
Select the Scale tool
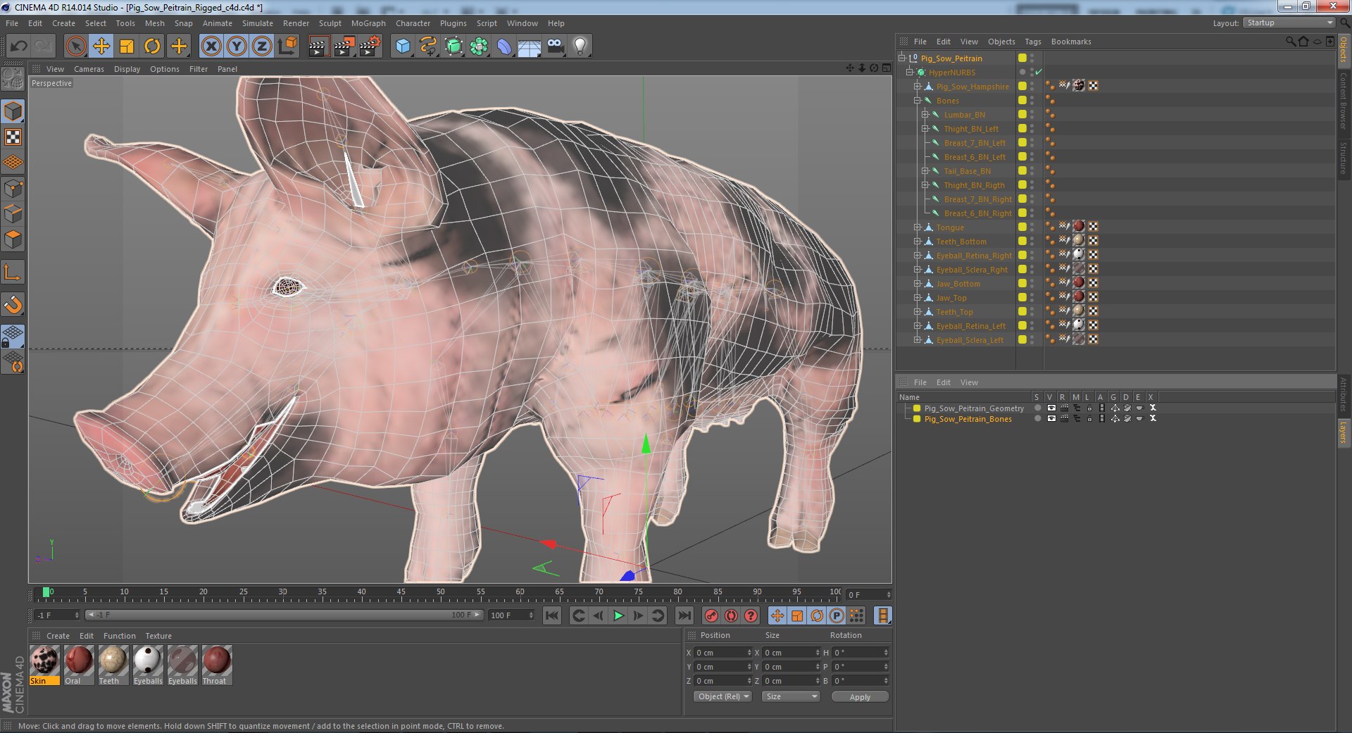(127, 46)
